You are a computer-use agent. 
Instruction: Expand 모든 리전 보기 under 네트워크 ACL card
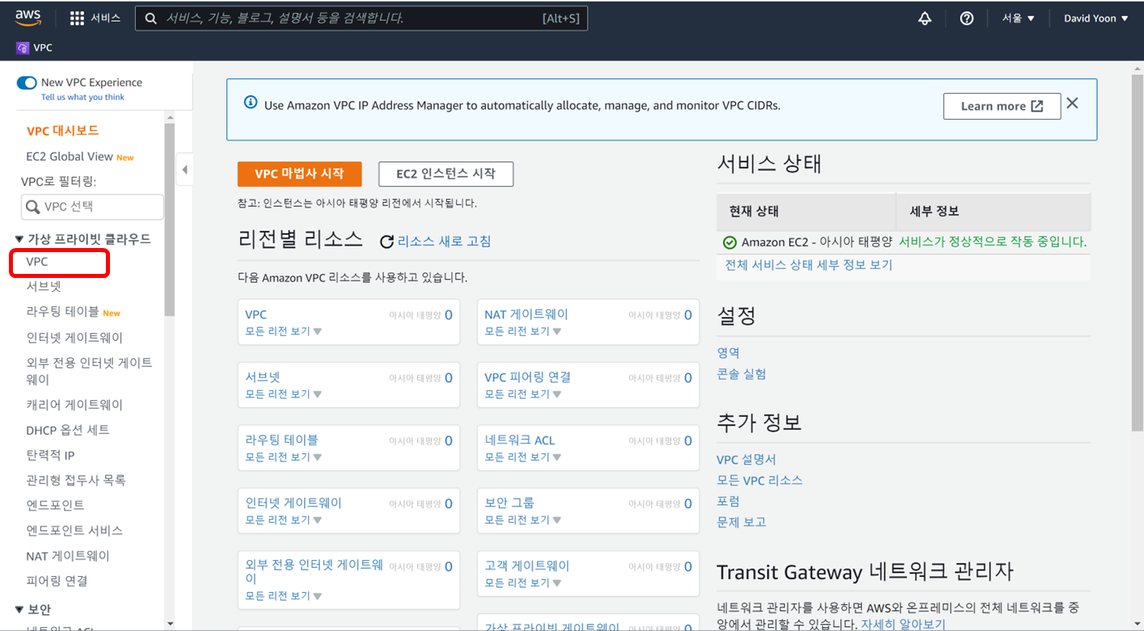[522, 457]
